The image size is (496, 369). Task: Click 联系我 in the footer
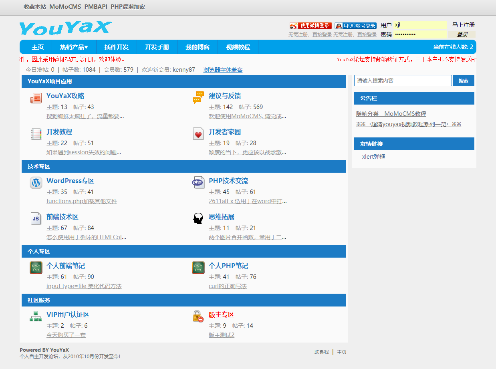[x=322, y=352]
